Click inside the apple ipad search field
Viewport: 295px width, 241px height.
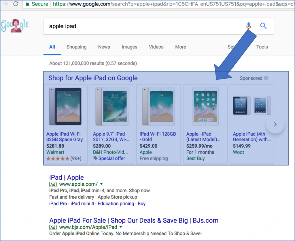click(x=115, y=26)
